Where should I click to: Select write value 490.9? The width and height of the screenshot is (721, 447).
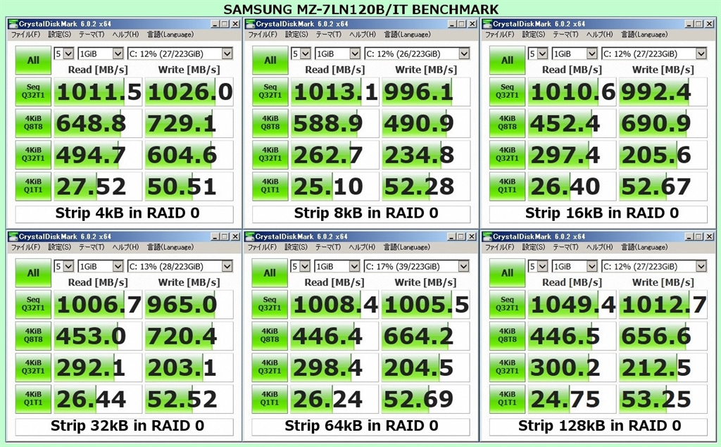(426, 123)
